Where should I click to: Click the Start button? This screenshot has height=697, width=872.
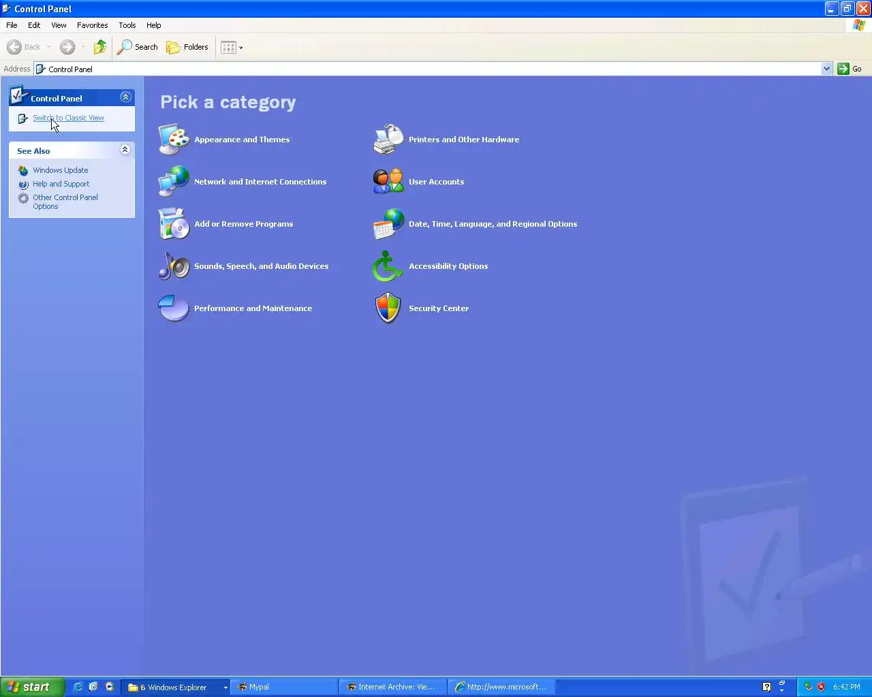coord(33,687)
